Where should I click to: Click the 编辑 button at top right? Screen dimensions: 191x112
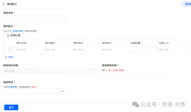186,4
